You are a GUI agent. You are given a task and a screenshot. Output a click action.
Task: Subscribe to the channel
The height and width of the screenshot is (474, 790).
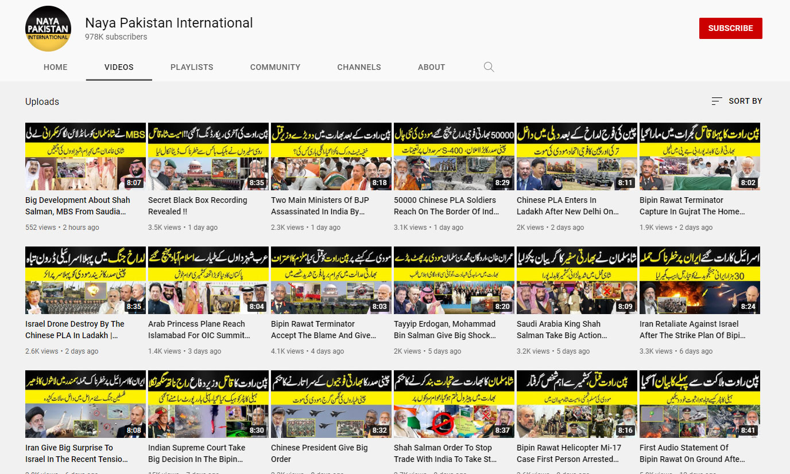point(730,28)
